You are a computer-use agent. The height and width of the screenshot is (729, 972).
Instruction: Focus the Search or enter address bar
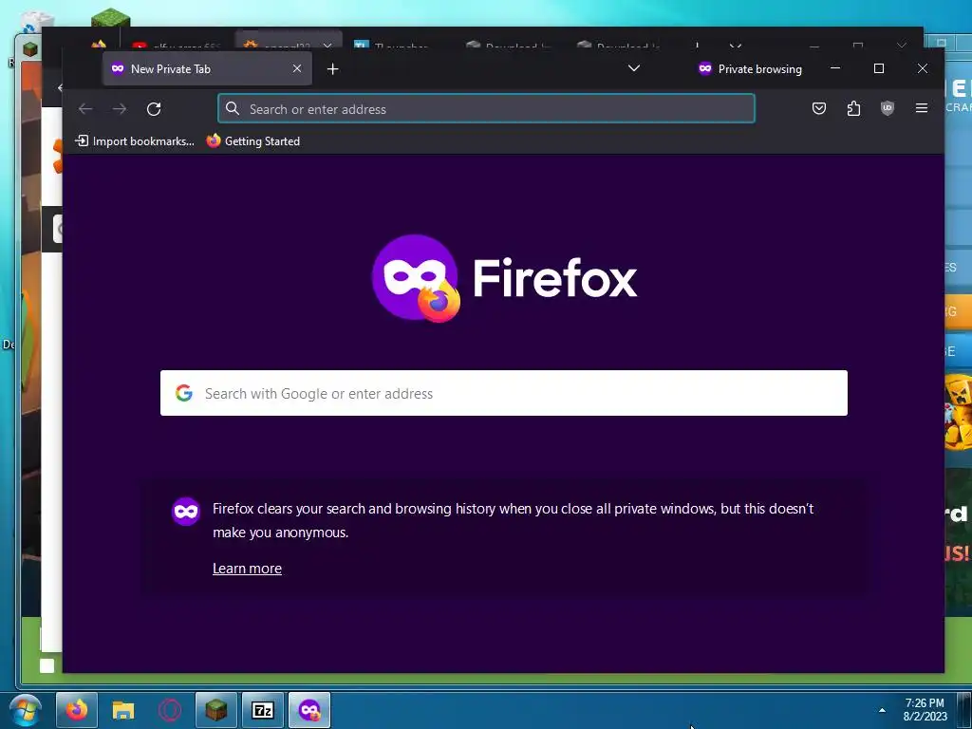[487, 109]
